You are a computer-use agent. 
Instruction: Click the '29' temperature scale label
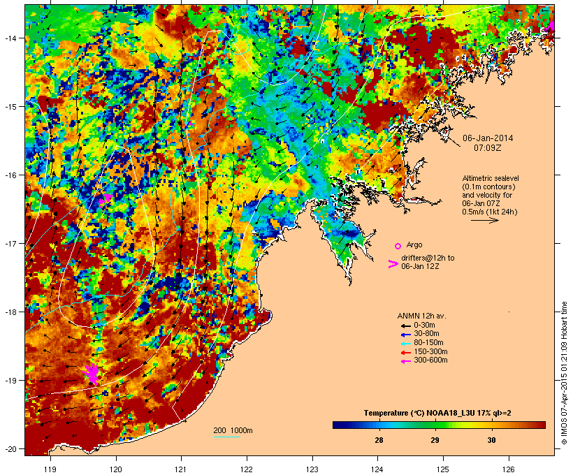coord(435,440)
